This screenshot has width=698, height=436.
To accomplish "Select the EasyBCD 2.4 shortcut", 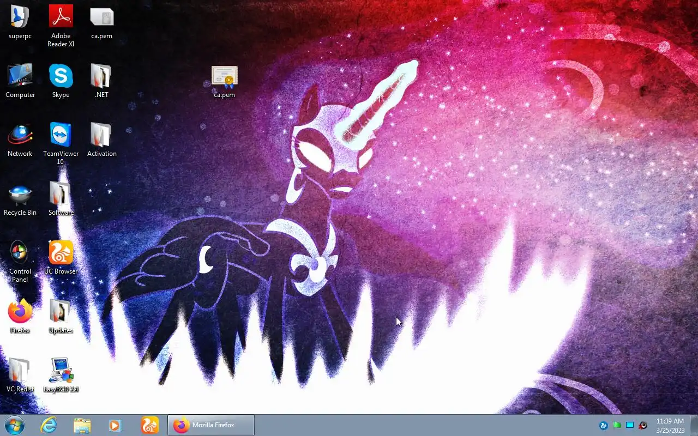I will point(61,375).
